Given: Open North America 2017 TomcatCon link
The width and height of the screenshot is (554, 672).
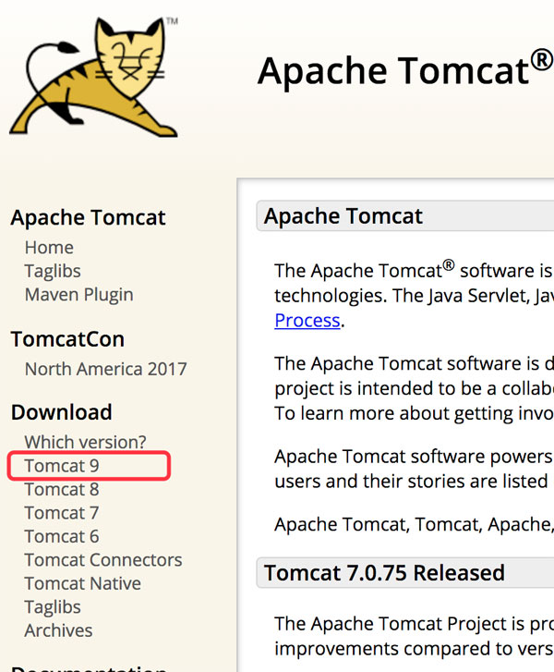Looking at the screenshot, I should pos(105,369).
